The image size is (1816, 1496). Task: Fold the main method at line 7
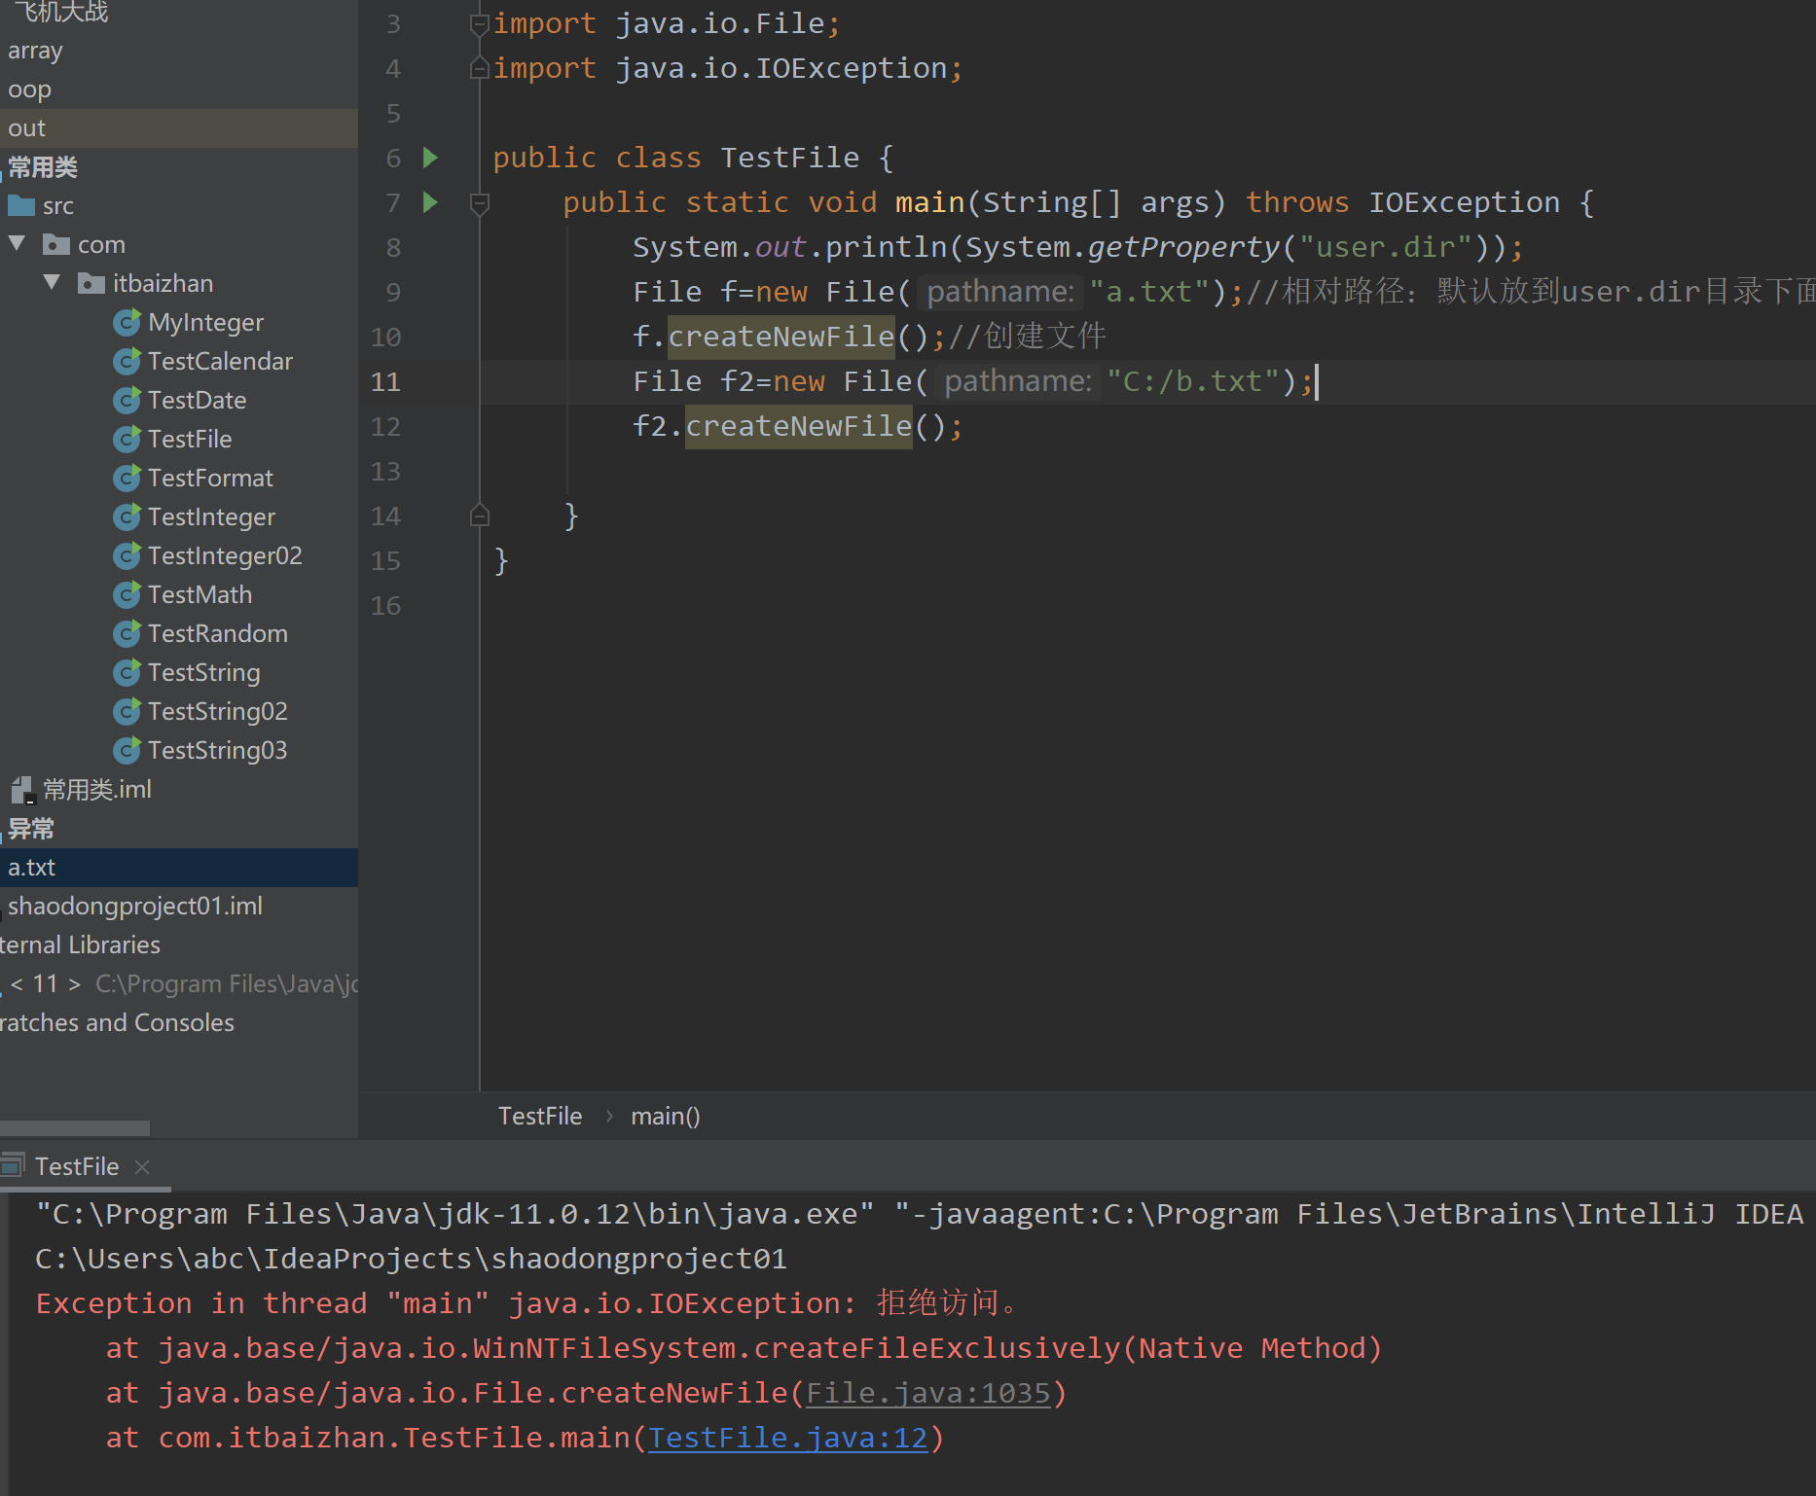click(479, 203)
